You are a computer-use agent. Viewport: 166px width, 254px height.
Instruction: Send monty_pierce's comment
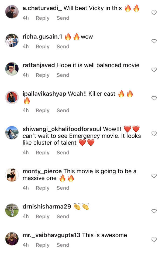pyautogui.click(x=63, y=188)
